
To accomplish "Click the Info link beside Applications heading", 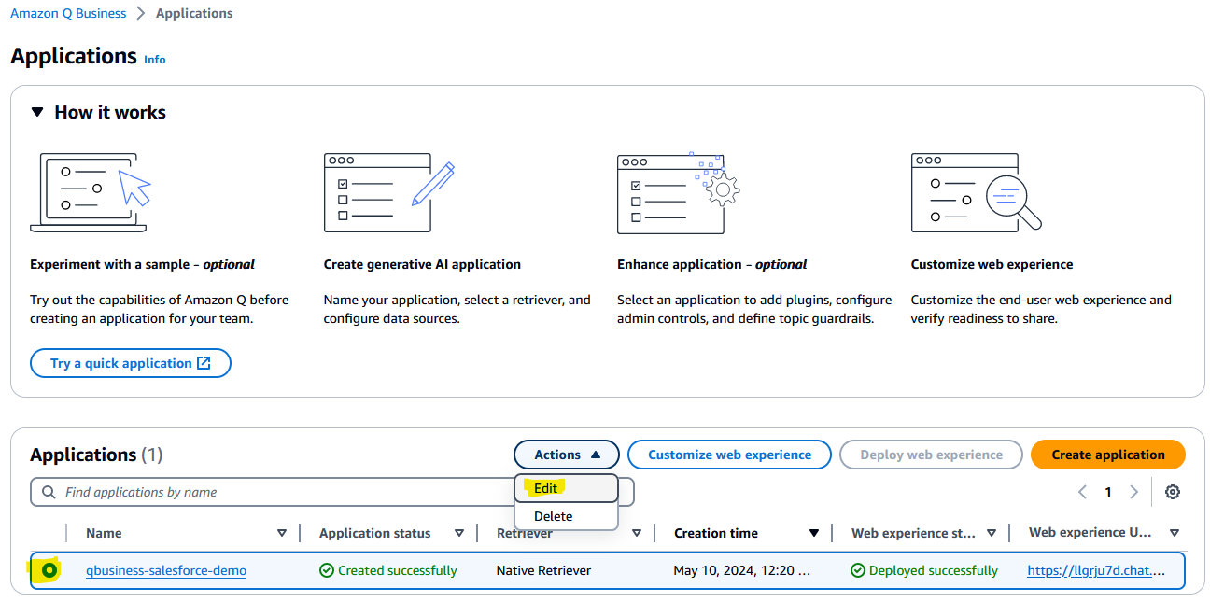I will (154, 59).
